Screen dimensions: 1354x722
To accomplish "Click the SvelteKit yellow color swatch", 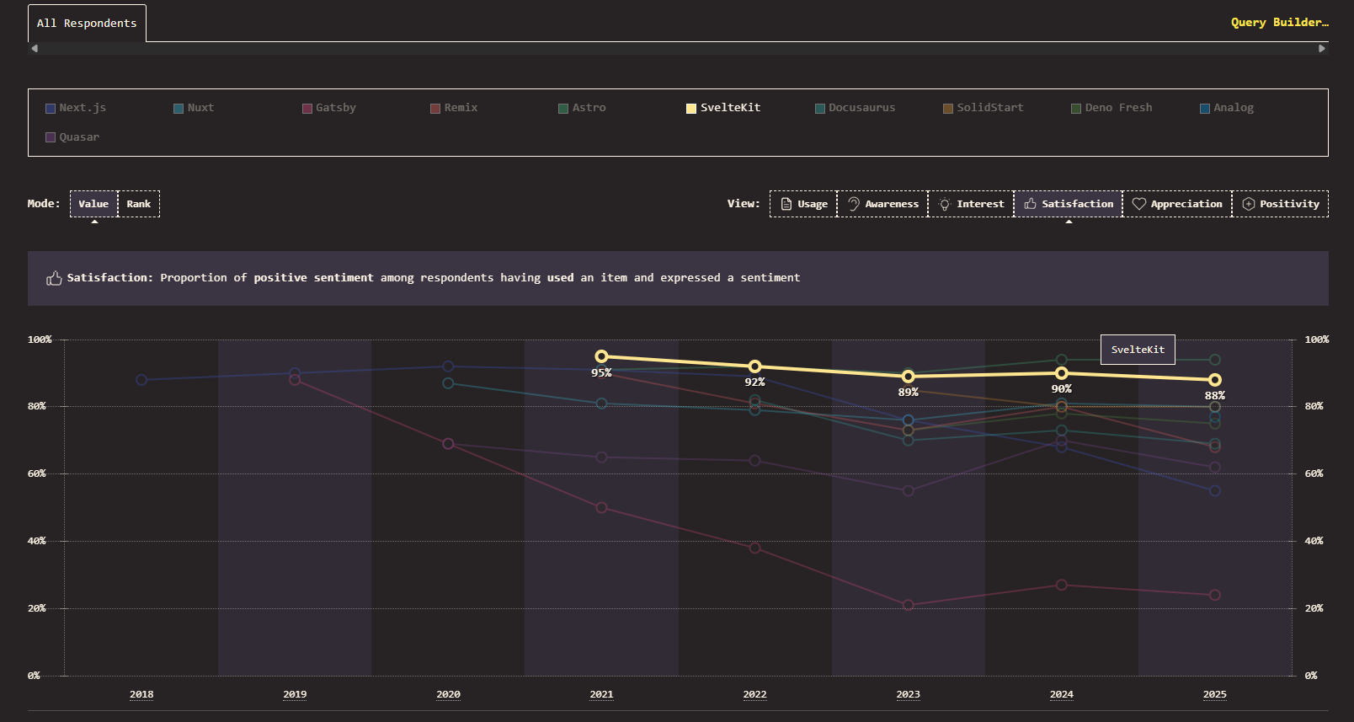I will [x=691, y=108].
